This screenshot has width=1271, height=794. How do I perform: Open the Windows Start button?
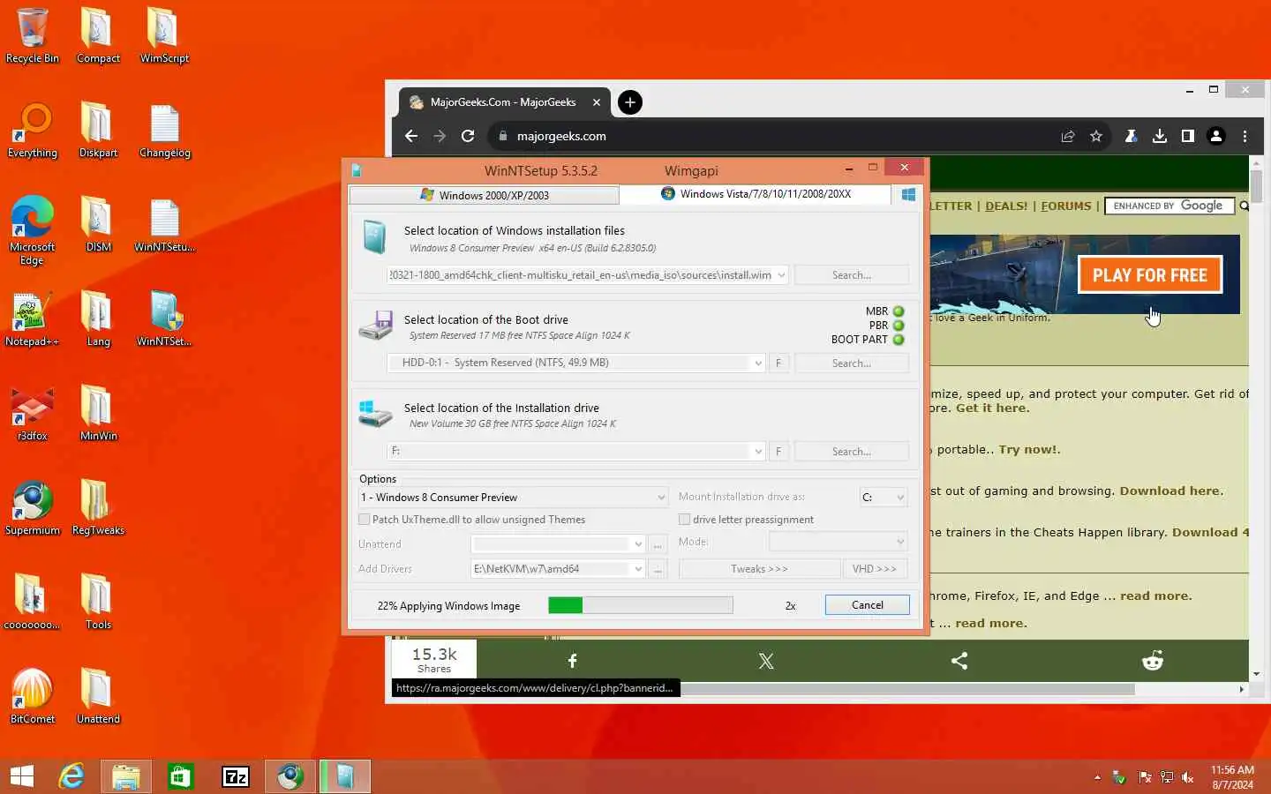point(22,776)
